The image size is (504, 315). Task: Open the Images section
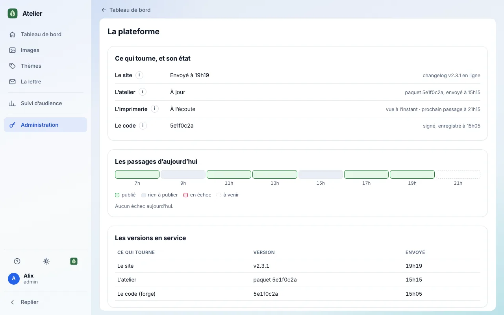(45, 50)
